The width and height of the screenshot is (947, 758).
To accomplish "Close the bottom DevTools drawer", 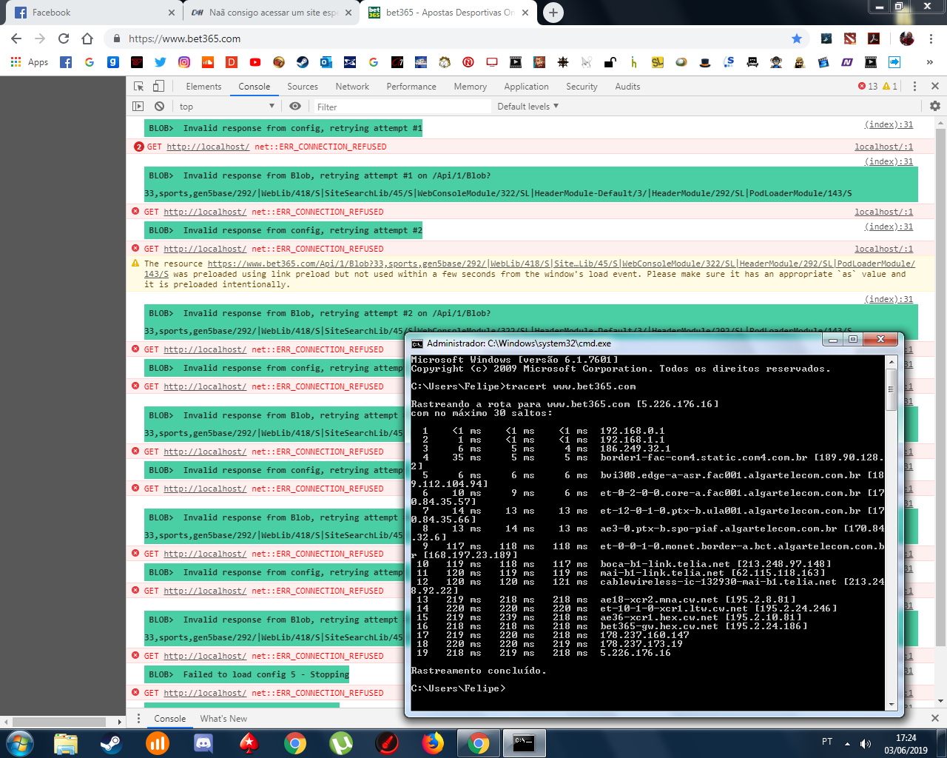I will coord(934,719).
